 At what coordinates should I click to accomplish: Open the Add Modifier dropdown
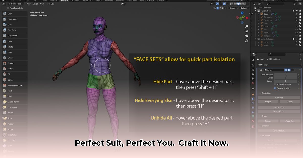click(x=279, y=65)
